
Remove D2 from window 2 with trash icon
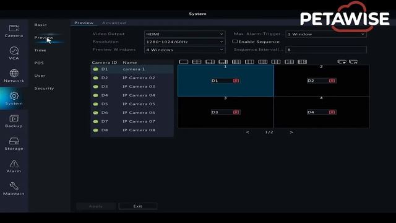coord(332,81)
